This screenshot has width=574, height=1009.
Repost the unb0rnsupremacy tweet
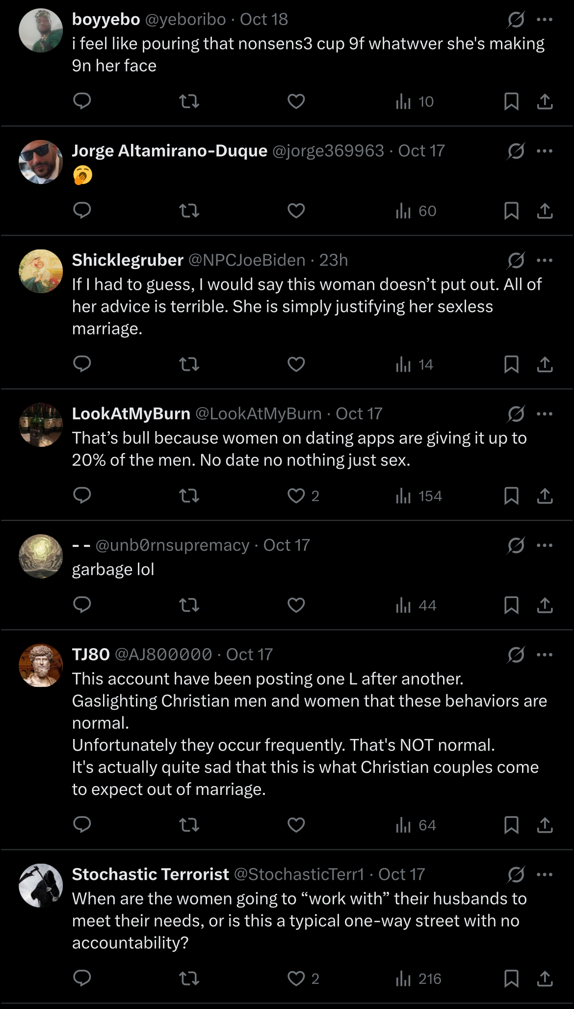click(x=189, y=605)
